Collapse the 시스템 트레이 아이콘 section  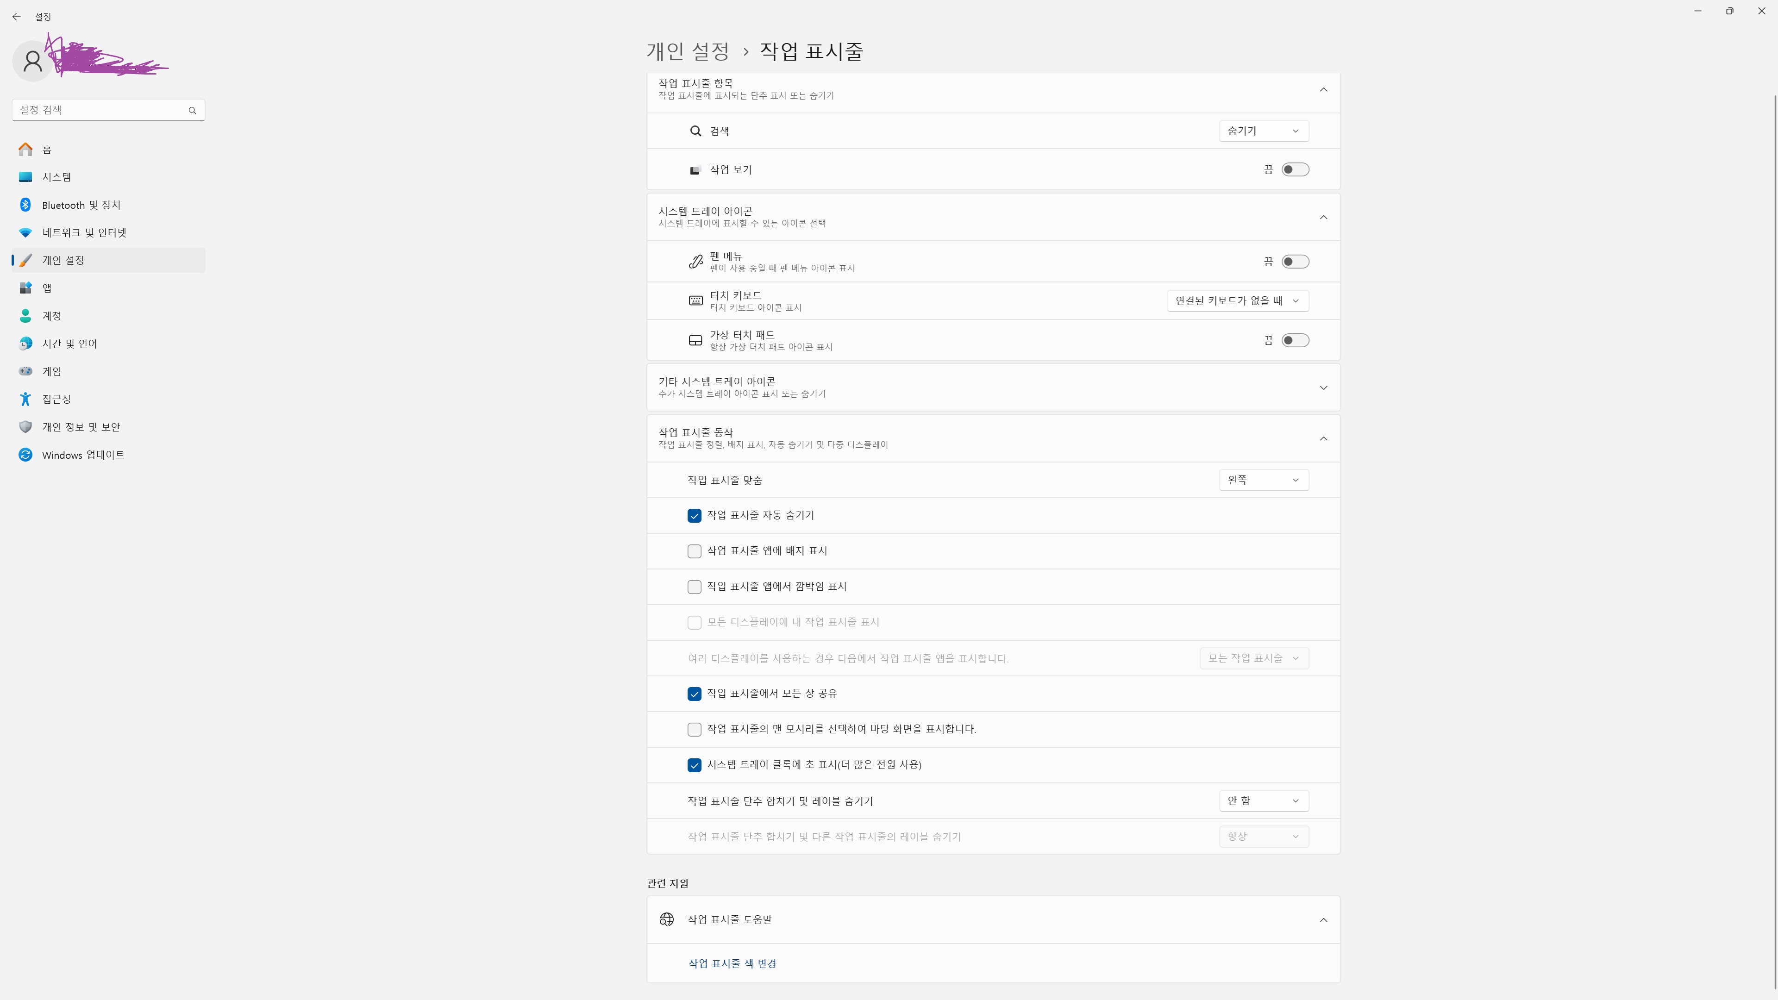point(1323,218)
